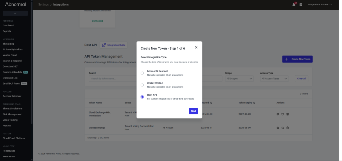Open Search & Respond page

12,61
